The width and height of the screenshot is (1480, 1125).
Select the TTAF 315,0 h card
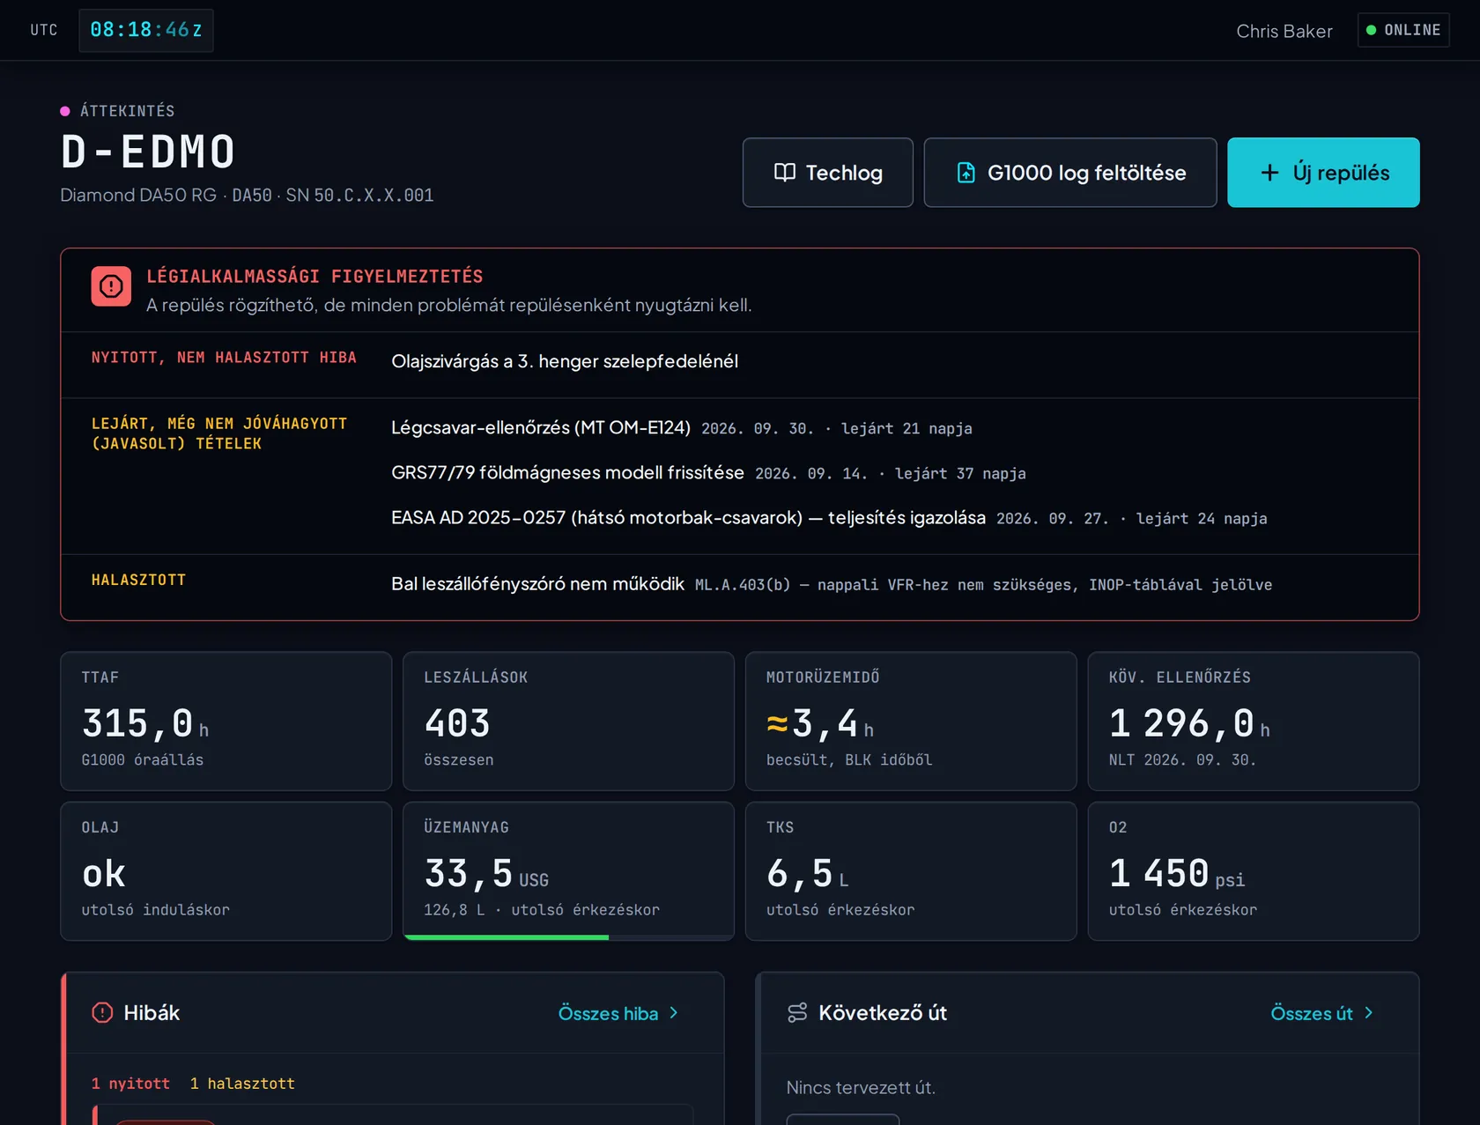[x=226, y=721]
